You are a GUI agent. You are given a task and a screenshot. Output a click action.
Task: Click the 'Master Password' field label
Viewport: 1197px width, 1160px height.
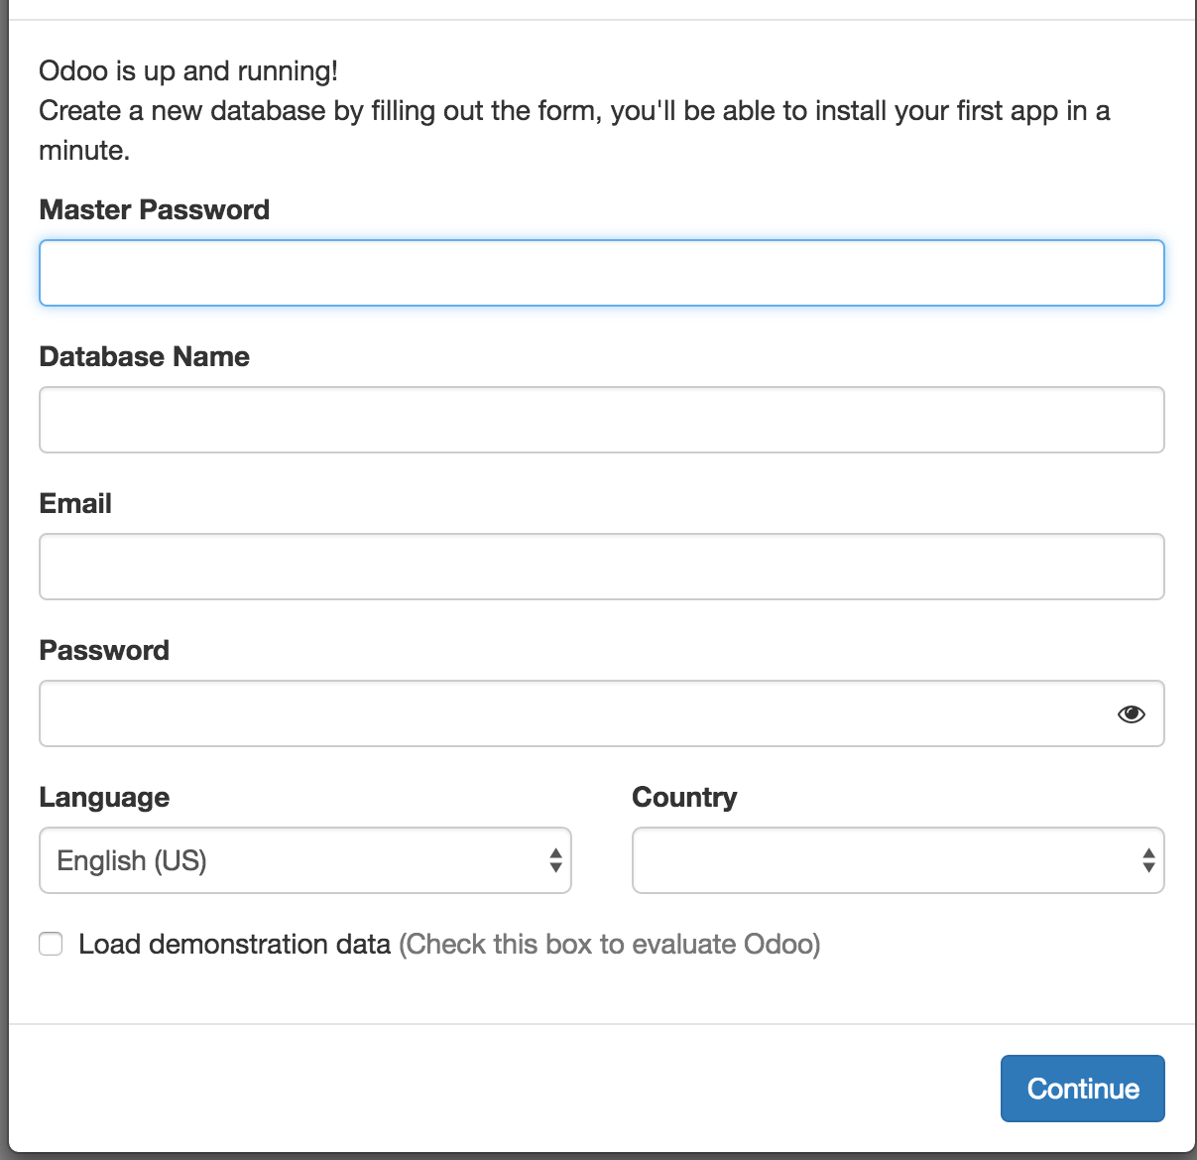point(154,209)
